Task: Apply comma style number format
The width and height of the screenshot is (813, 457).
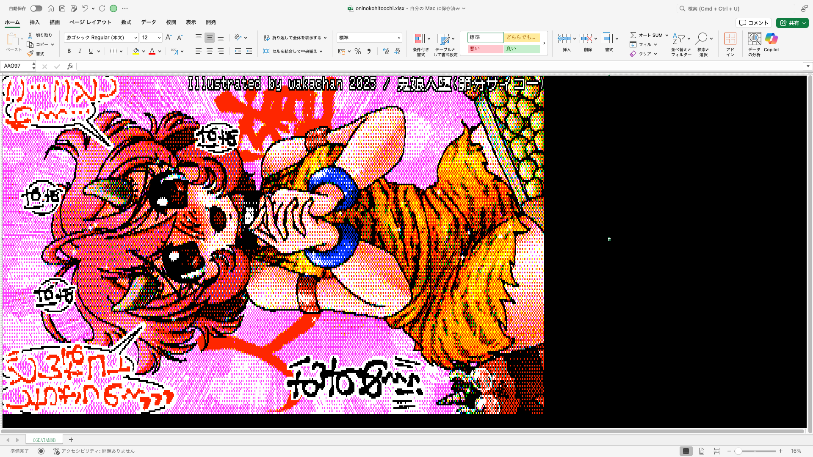Action: [x=369, y=51]
